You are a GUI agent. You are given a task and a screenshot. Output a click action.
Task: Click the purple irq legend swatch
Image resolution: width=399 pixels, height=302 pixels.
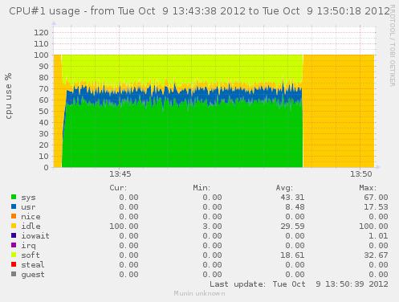(x=14, y=245)
